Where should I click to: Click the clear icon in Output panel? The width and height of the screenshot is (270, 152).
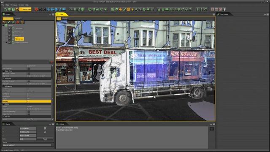tap(212, 129)
